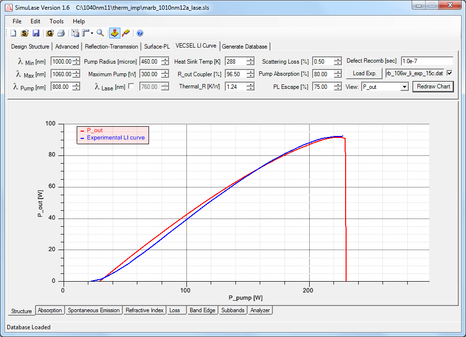Click the λ Pump spinner arrows
Image resolution: width=466 pixels, height=337 pixels.
76,87
